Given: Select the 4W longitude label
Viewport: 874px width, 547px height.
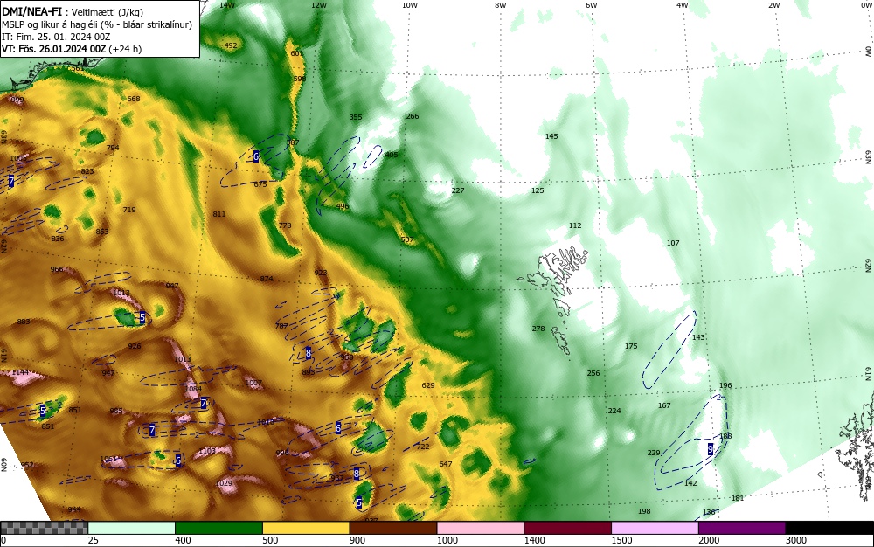Looking at the screenshot, I should tap(683, 5).
